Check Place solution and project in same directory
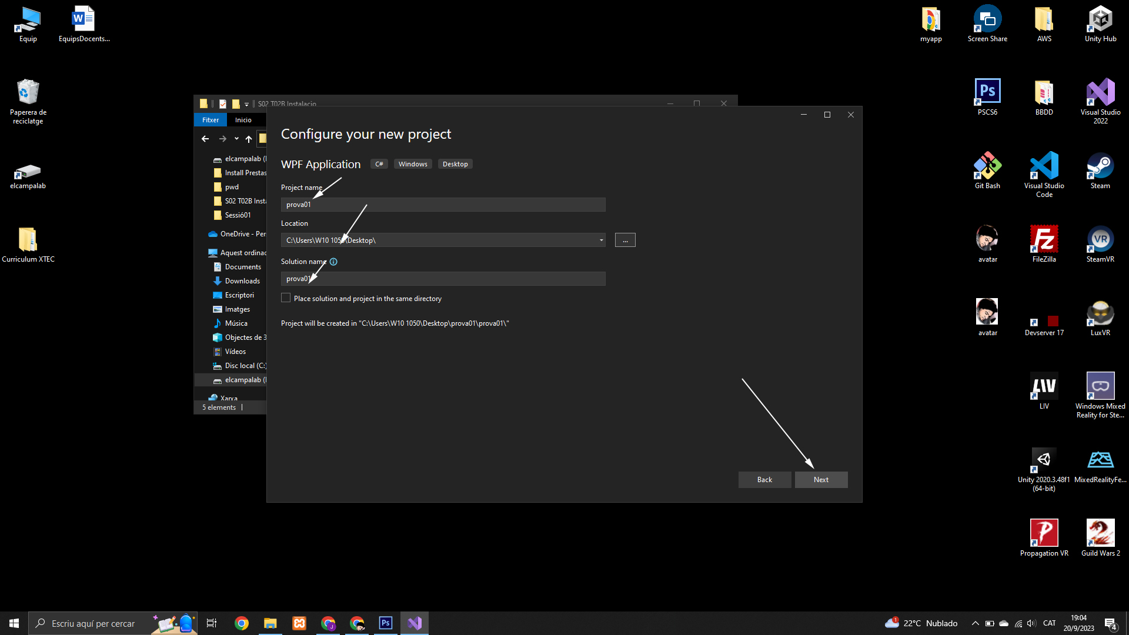The image size is (1129, 635). click(286, 298)
